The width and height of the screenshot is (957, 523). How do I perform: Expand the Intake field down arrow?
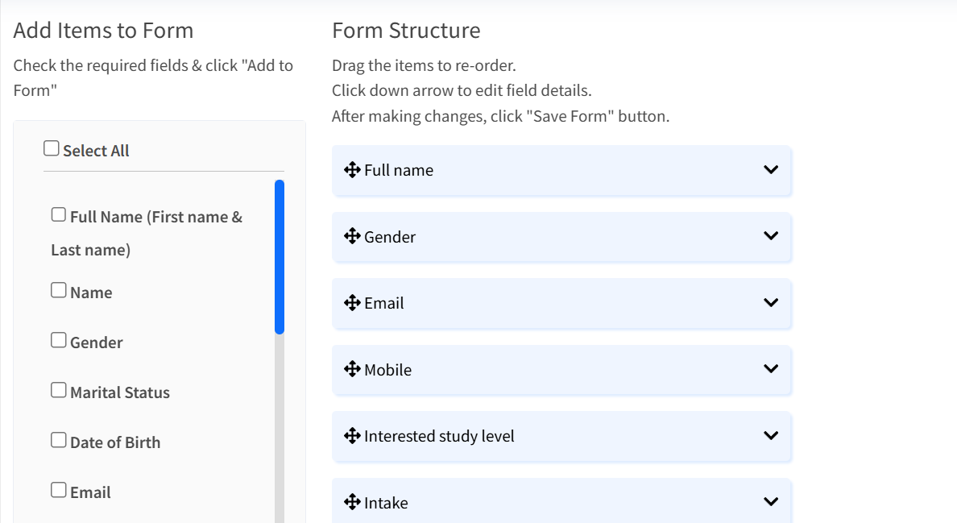pos(771,502)
